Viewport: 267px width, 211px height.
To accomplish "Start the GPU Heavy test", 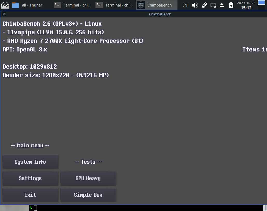I will point(88,178).
